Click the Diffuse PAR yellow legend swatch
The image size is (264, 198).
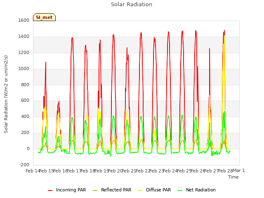[140, 191]
